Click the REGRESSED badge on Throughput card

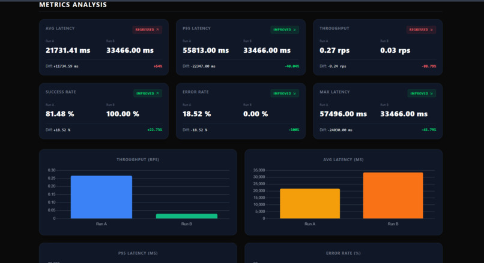click(x=421, y=29)
